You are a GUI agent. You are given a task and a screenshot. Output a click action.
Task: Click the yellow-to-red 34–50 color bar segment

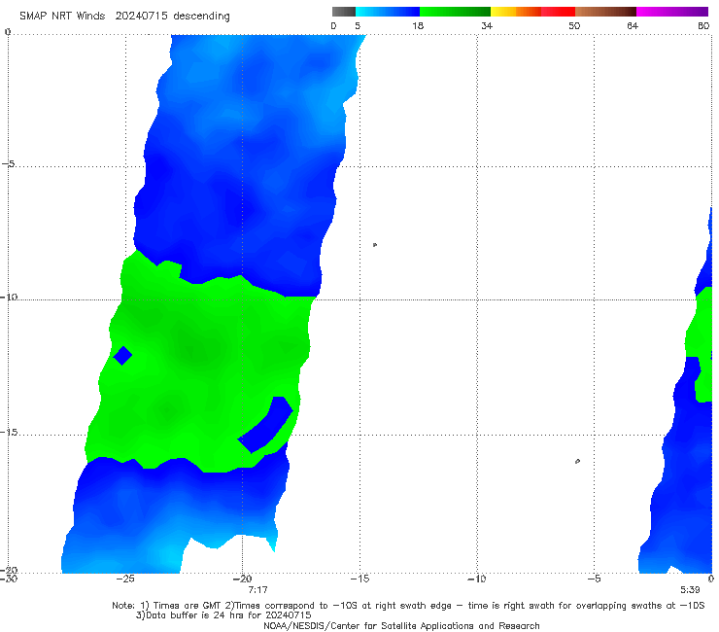532,12
